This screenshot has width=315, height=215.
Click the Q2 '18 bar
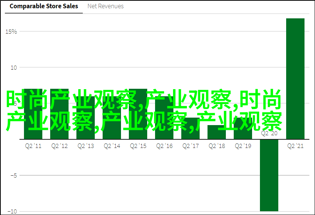(216, 132)
